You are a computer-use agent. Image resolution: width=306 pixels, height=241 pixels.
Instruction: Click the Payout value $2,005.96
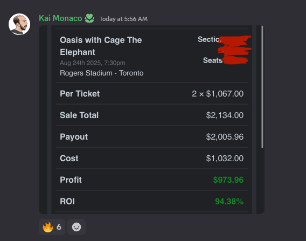pyautogui.click(x=225, y=137)
